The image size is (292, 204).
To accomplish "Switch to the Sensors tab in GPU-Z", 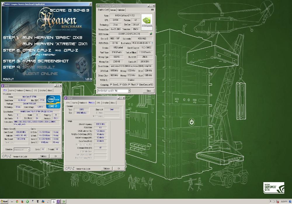I will tap(113, 10).
